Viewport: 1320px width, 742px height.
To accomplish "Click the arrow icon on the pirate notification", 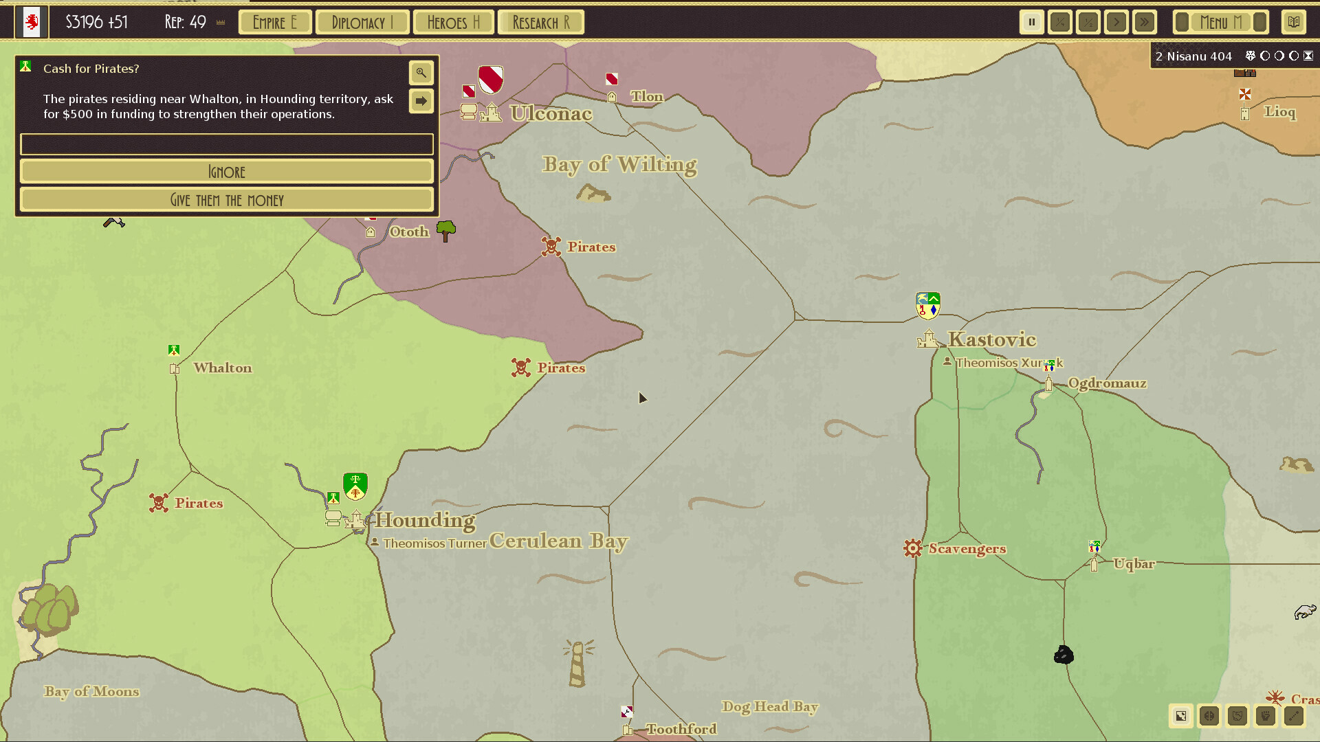I will (421, 100).
